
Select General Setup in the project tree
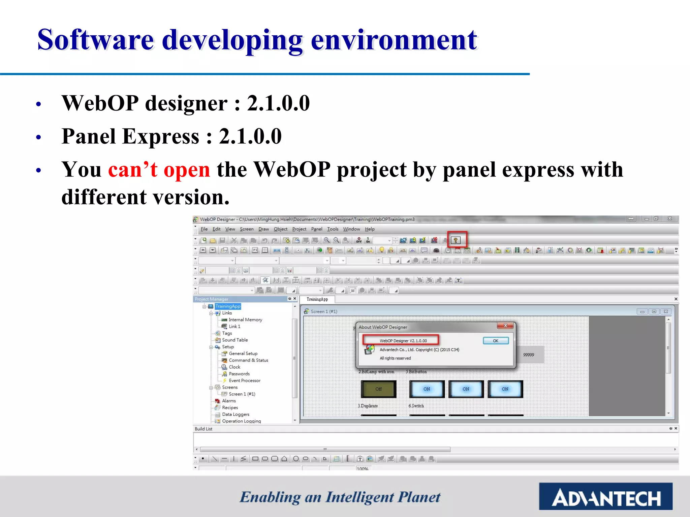pos(243,353)
